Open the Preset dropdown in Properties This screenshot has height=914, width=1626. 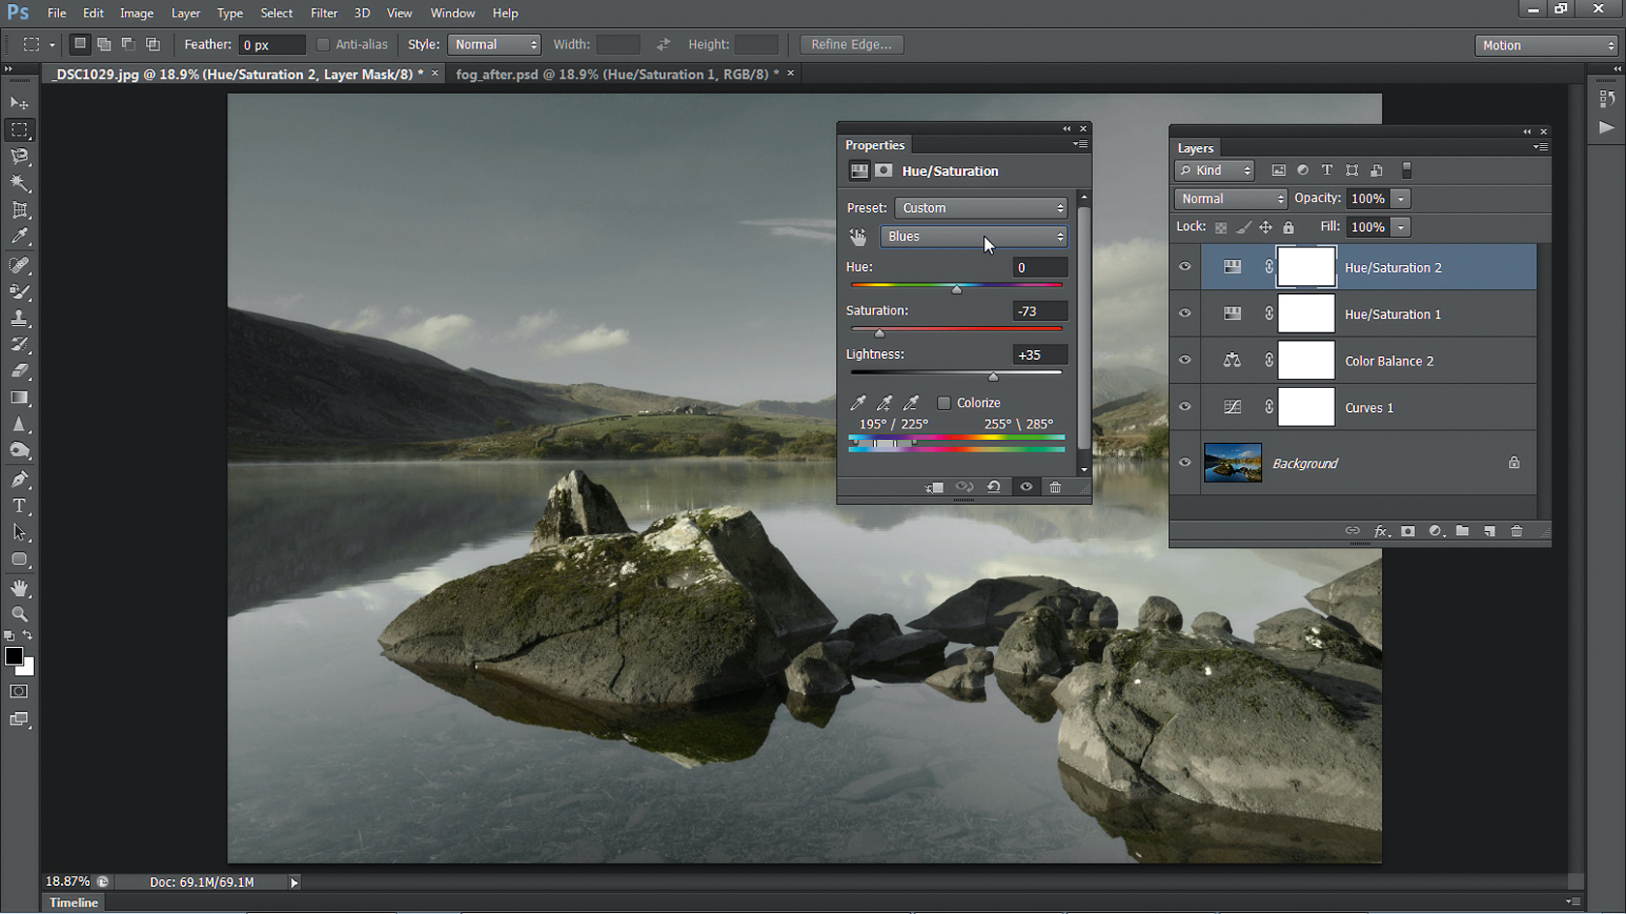tap(980, 208)
